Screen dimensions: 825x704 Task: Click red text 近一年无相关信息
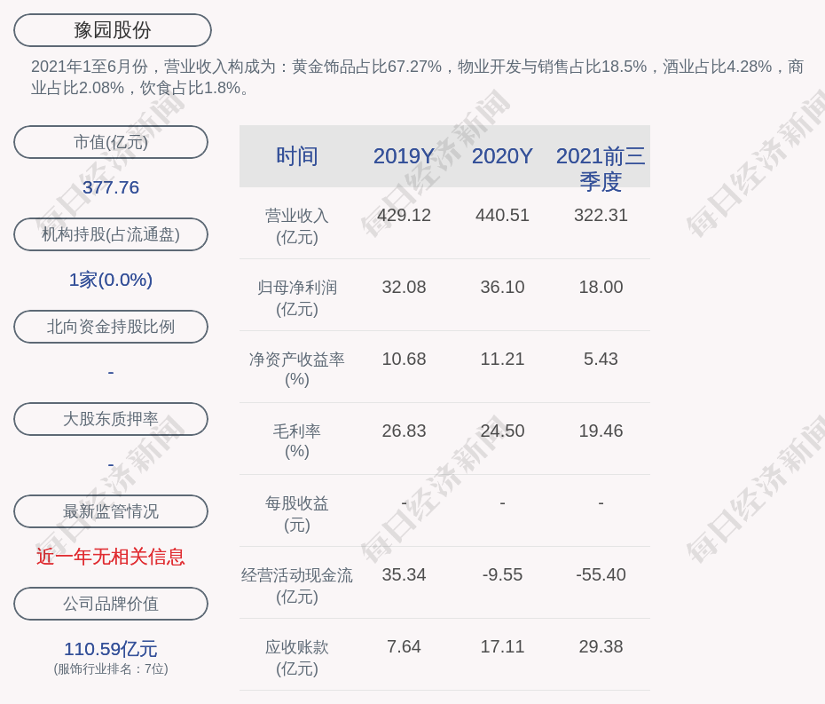(111, 557)
